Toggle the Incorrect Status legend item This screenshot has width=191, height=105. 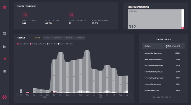[x=23, y=44]
